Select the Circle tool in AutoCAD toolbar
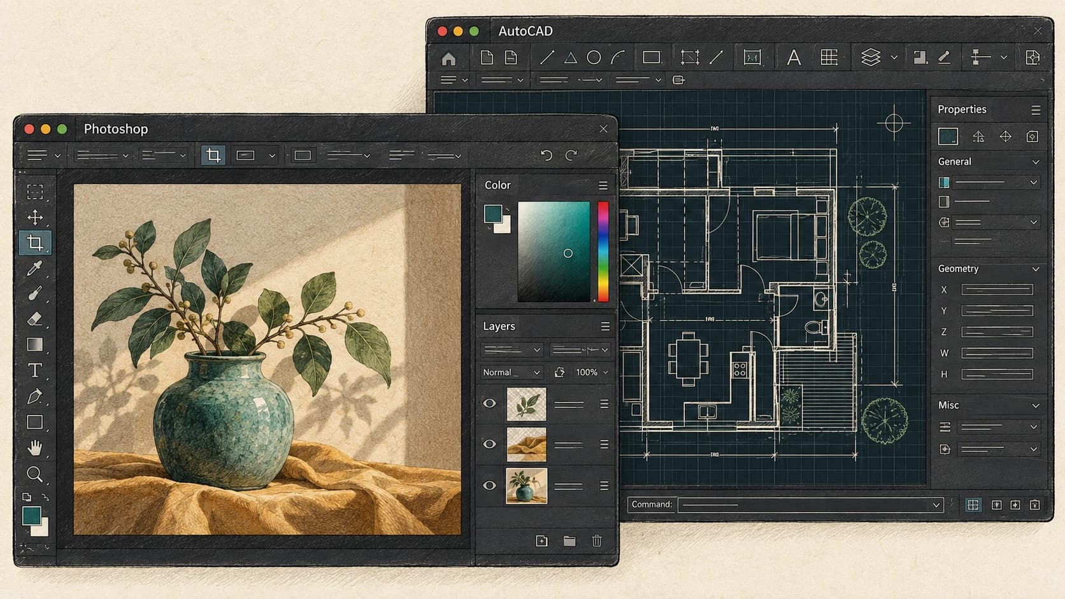1065x599 pixels. pyautogui.click(x=594, y=58)
